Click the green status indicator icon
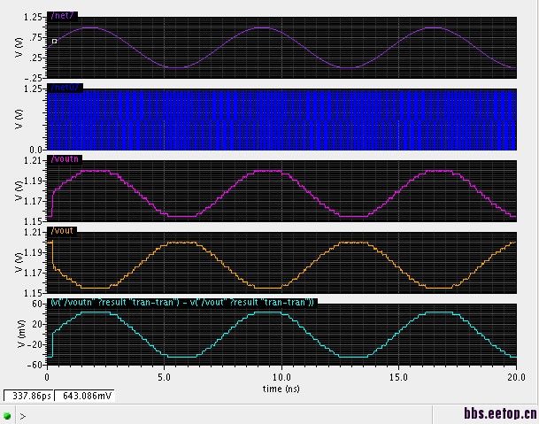The height and width of the screenshot is (424, 539). tap(7, 416)
